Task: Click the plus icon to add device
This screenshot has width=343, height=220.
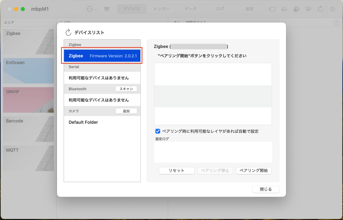Action: click(337, 22)
